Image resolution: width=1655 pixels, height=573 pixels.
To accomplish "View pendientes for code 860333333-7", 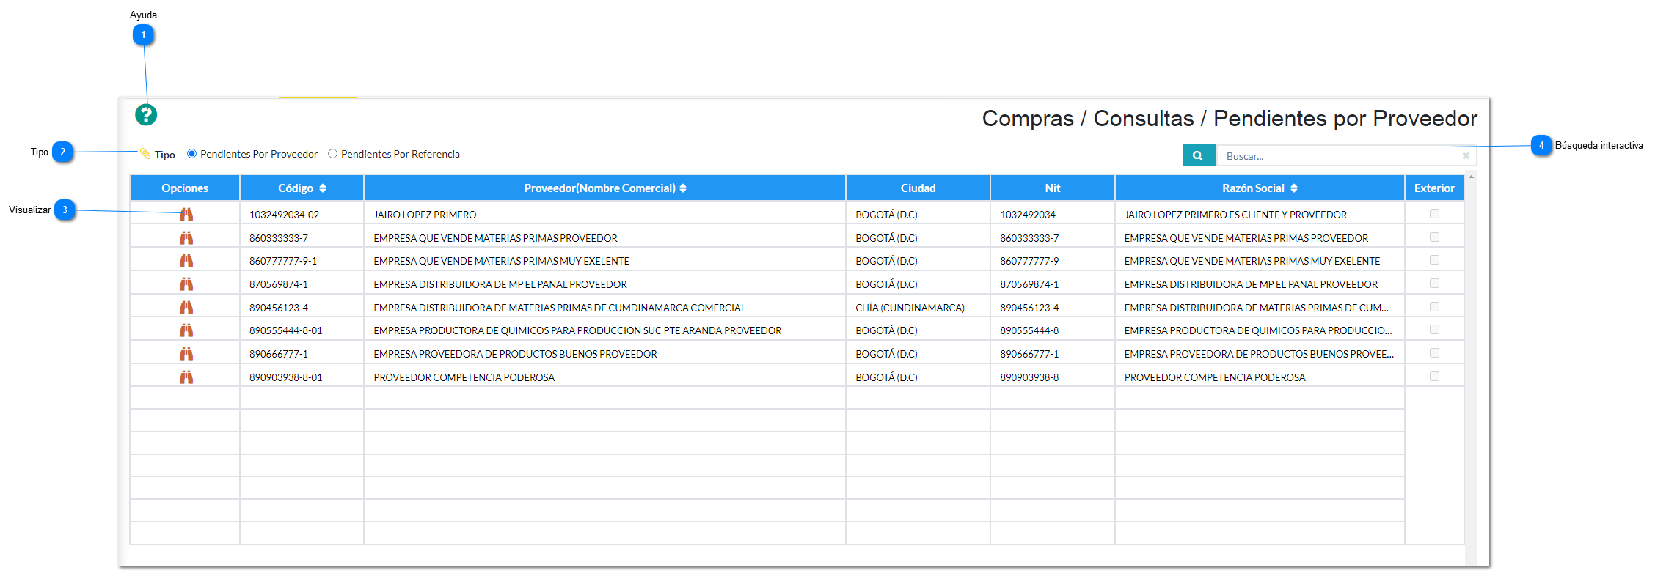I will pyautogui.click(x=186, y=238).
